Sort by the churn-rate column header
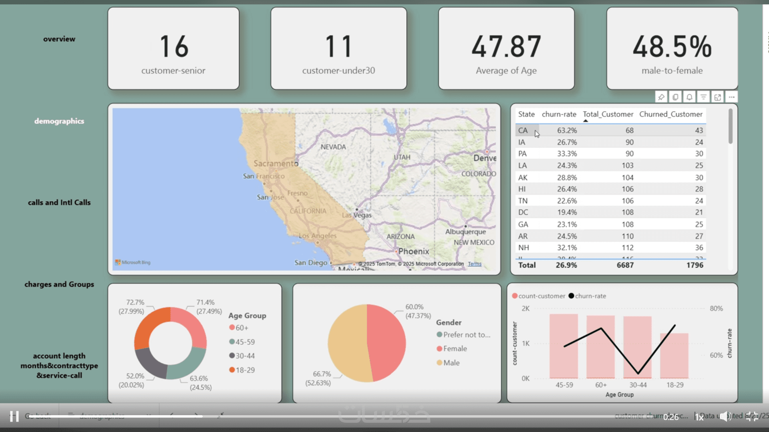This screenshot has width=769, height=432. pyautogui.click(x=559, y=114)
